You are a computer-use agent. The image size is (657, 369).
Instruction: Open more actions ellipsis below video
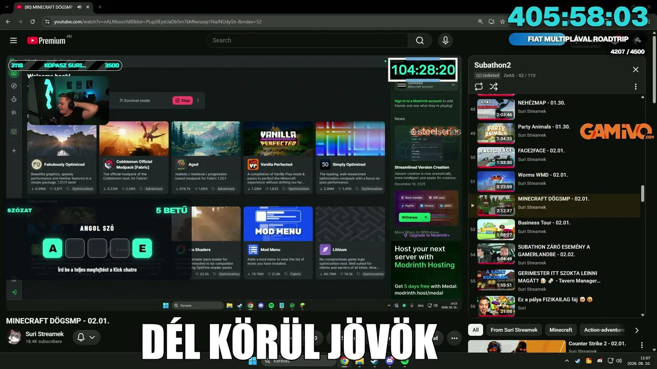(x=454, y=338)
